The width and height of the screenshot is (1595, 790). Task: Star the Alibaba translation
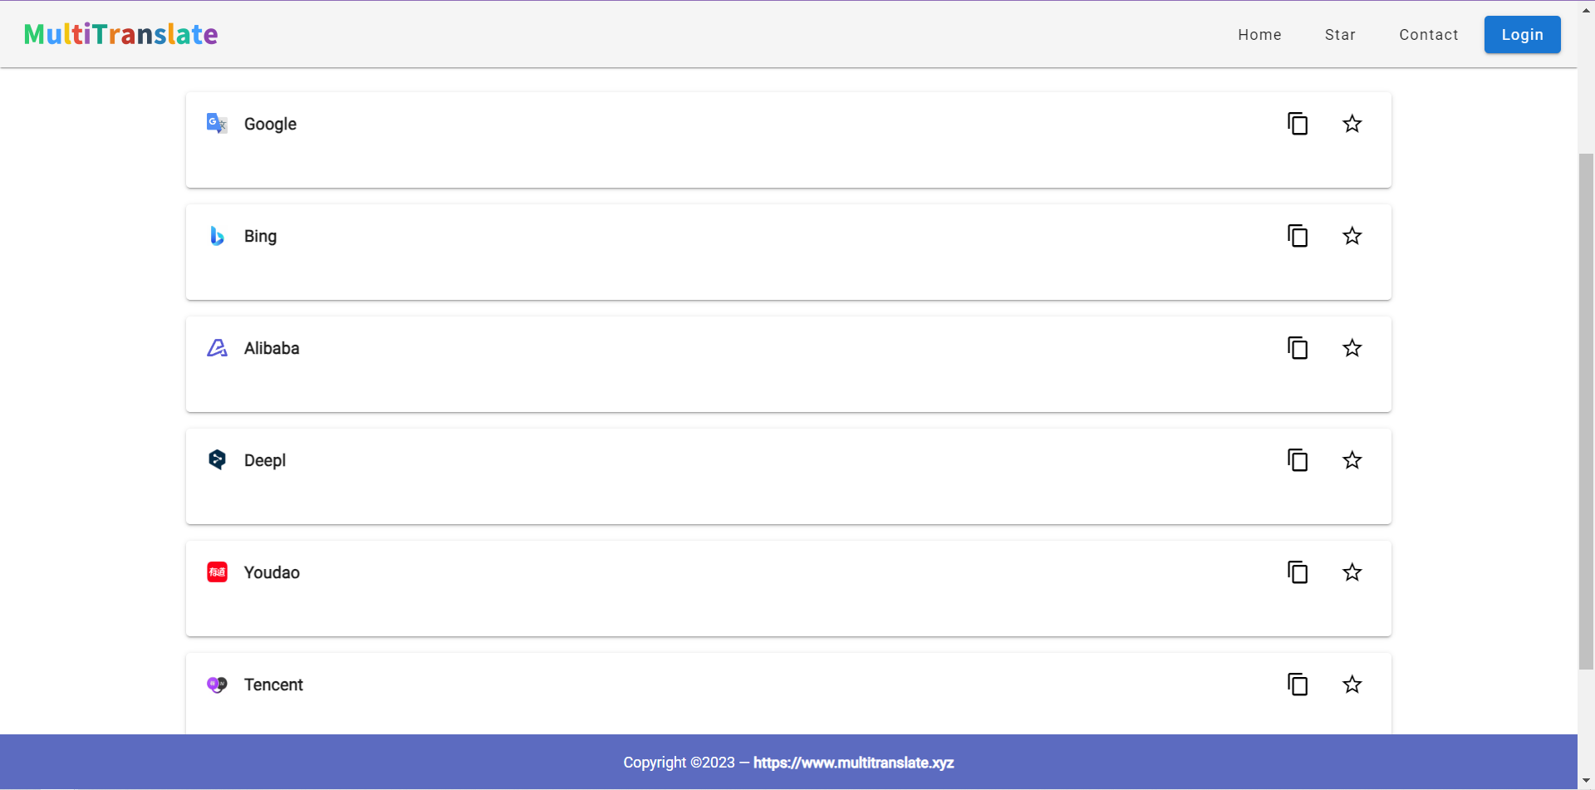[1352, 348]
